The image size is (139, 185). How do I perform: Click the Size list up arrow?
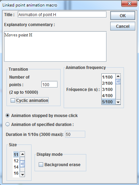[x=22, y=154]
